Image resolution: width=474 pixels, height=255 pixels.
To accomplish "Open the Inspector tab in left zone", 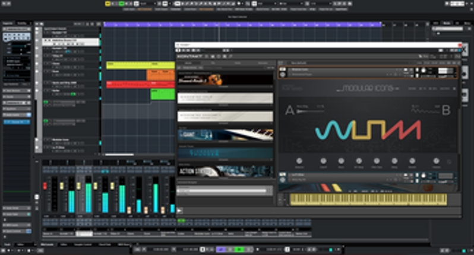I will [8, 23].
